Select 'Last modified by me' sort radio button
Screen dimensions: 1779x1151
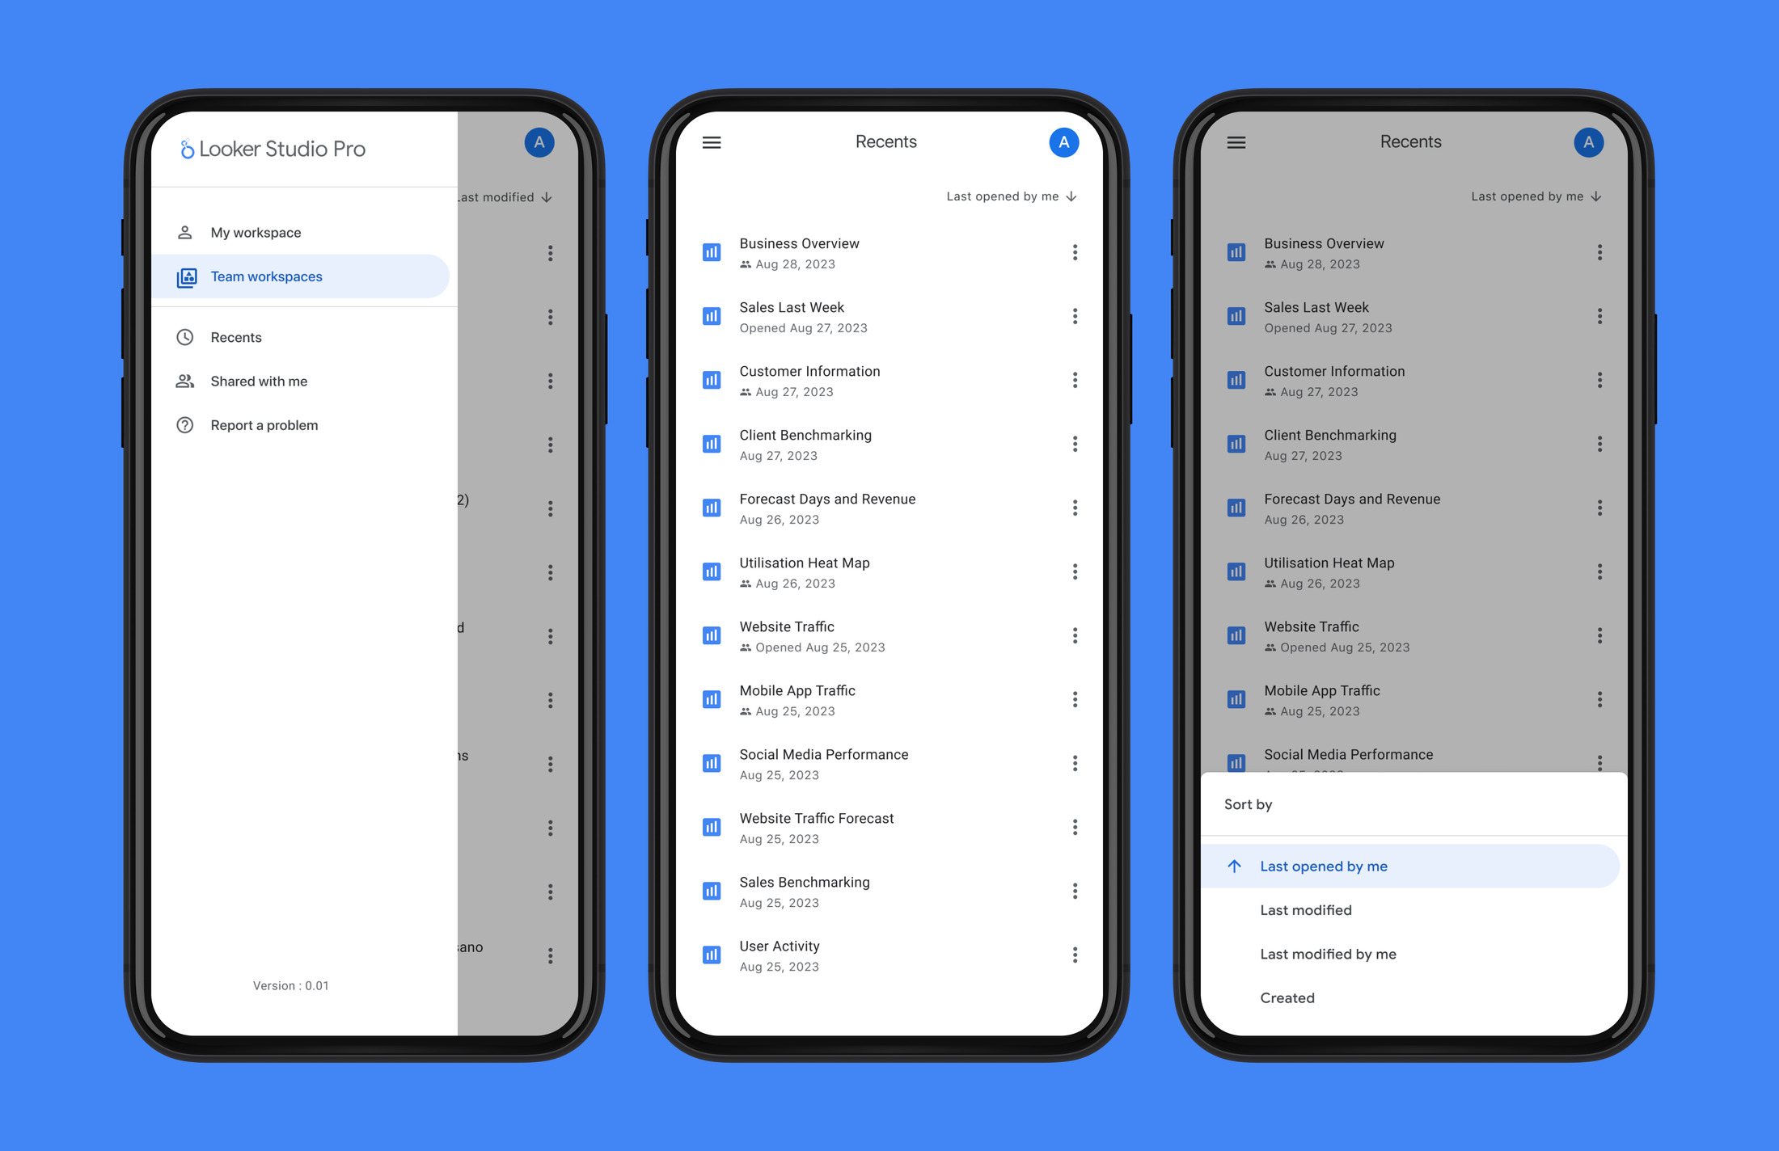(x=1330, y=954)
